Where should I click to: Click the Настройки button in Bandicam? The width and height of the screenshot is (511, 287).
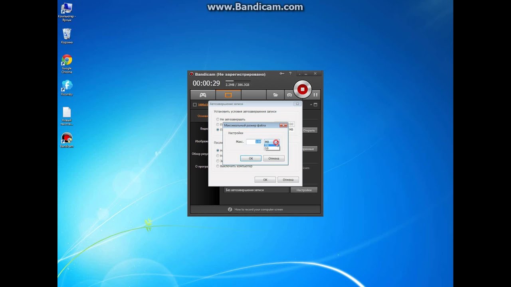(304, 190)
